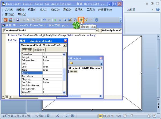Screen dimensions: 161x119
Task: Switch to Normal view in PowerPoint status bar
Action: 101,116
